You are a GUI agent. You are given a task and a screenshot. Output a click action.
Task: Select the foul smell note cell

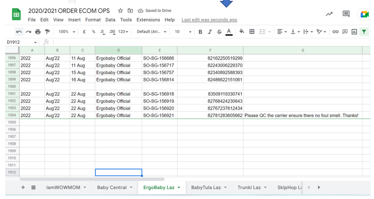(303, 115)
